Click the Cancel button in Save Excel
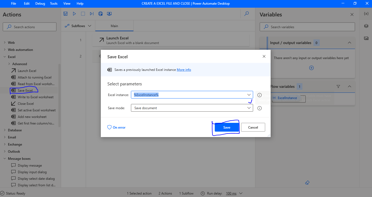This screenshot has width=372, height=197. (x=253, y=127)
